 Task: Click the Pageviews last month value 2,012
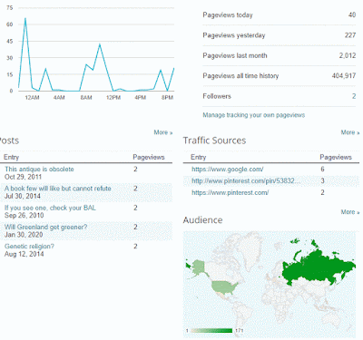click(348, 55)
